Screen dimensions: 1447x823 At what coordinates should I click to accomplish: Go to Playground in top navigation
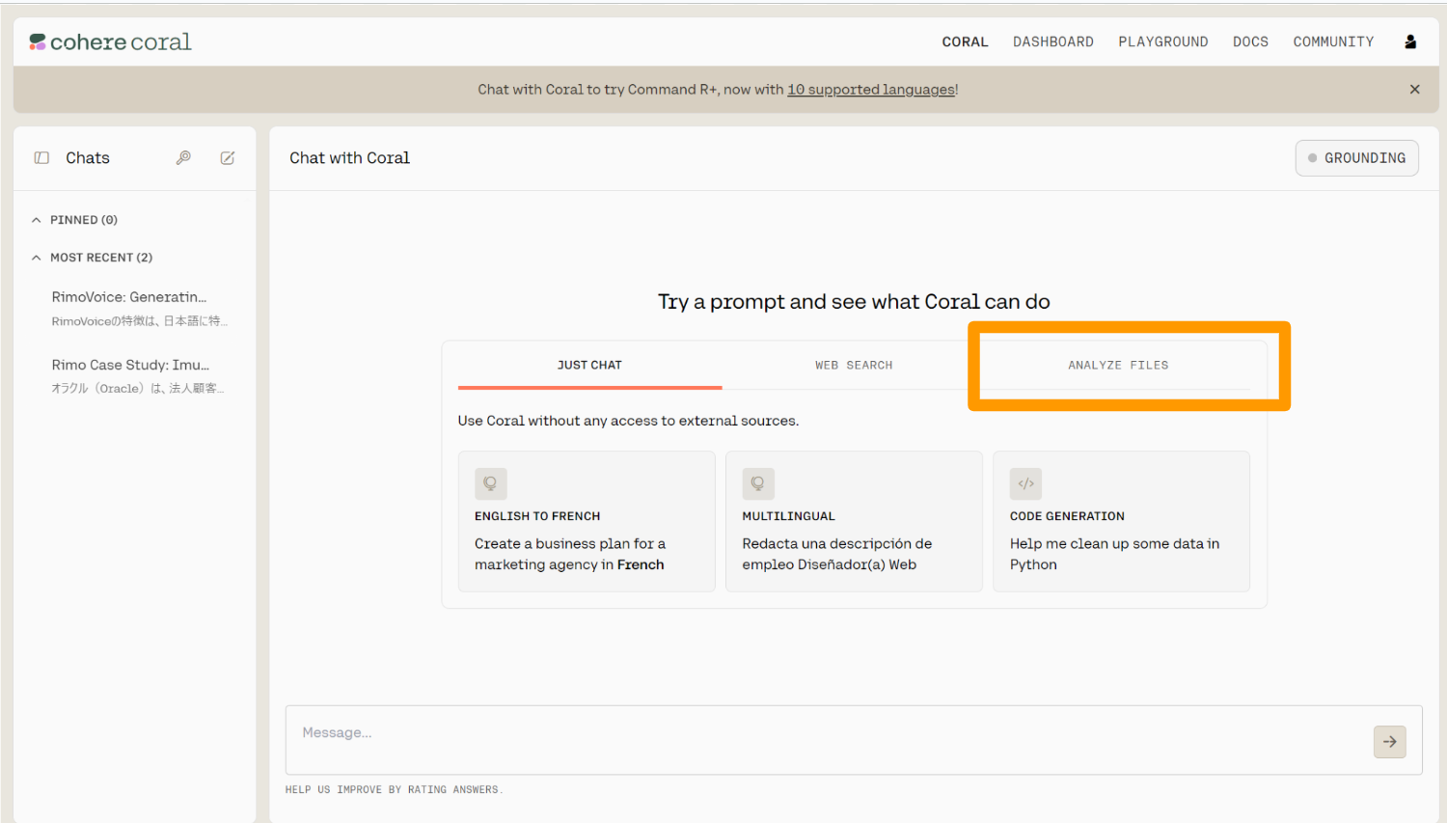point(1162,41)
